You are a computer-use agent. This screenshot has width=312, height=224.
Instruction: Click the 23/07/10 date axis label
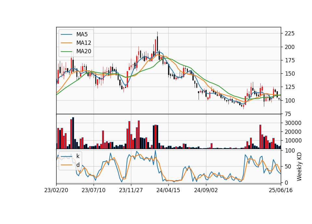click(x=94, y=190)
